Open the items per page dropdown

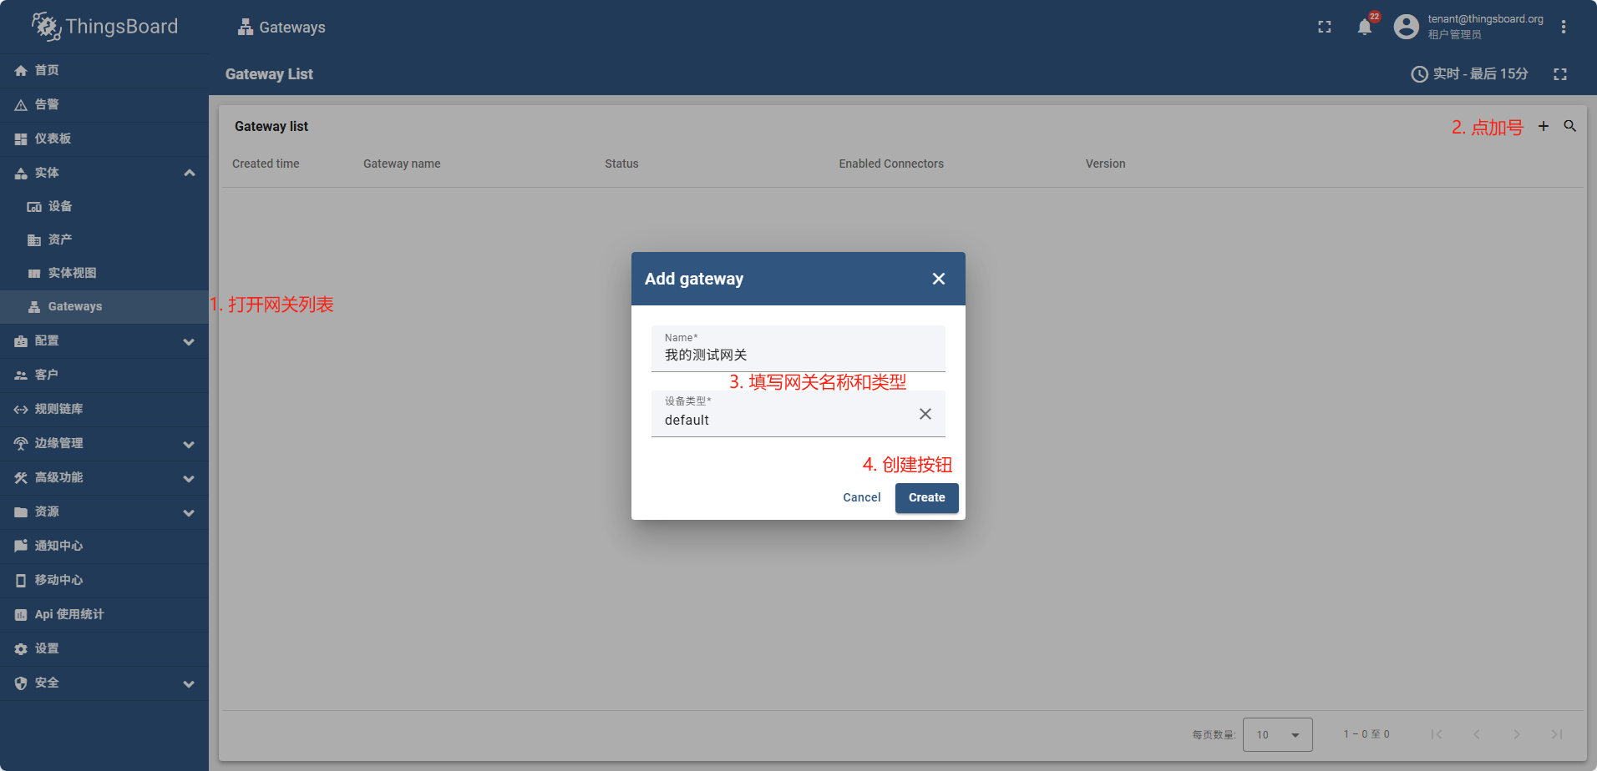(x=1277, y=734)
